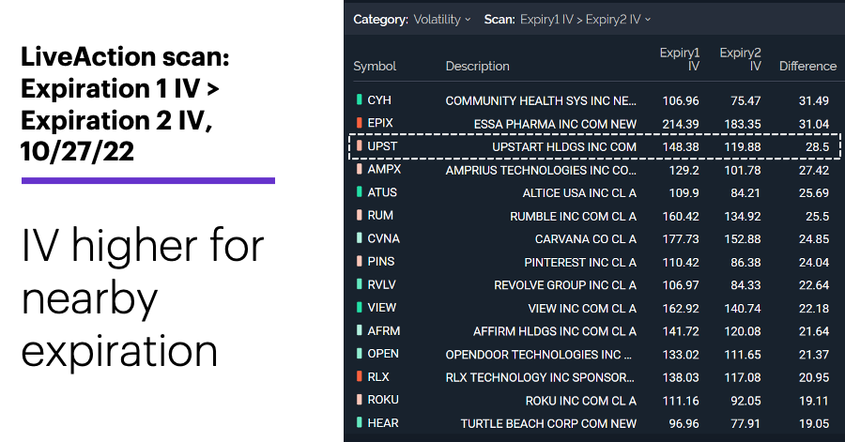Click the pink indicator next to UPST
Screen dimensions: 845x442
pos(359,145)
